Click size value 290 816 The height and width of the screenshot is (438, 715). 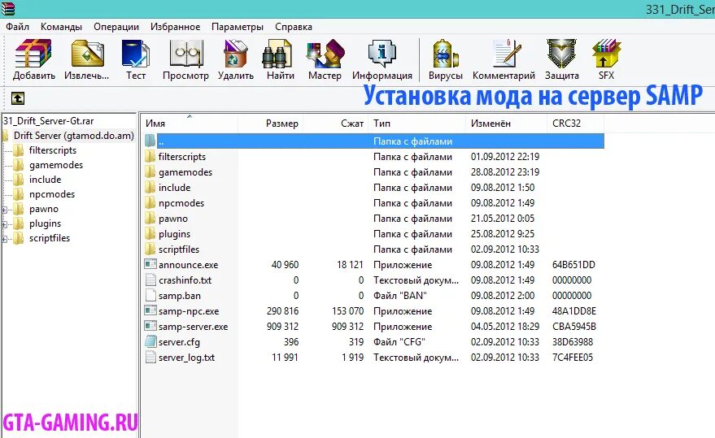[283, 311]
